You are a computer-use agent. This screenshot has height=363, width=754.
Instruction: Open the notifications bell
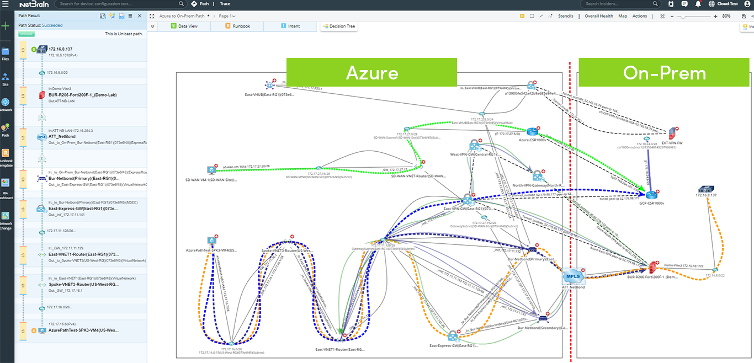[698, 4]
